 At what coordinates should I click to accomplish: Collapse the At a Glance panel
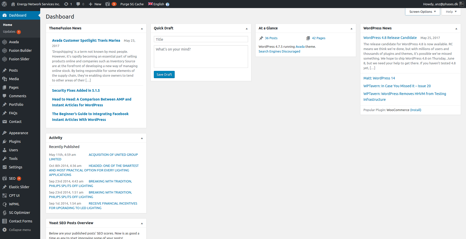pos(351,29)
